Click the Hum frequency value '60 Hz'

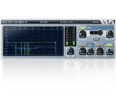[x=83, y=36]
